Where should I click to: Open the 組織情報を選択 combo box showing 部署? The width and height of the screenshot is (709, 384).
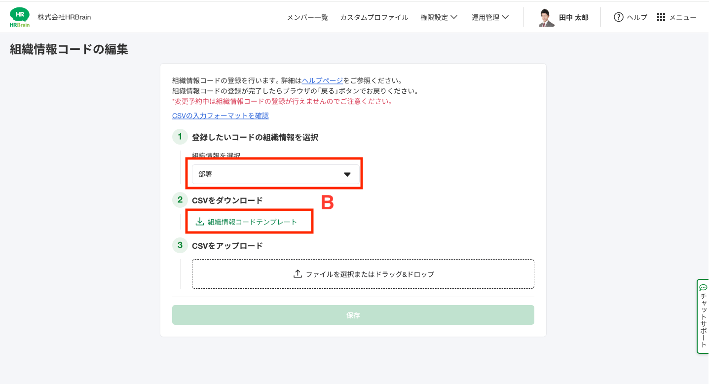275,174
